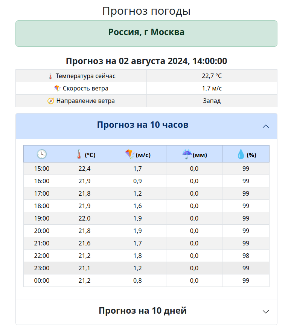Click temperature 22,0 in the 19:00 row
Screen dimensions: 294x331
85,219
